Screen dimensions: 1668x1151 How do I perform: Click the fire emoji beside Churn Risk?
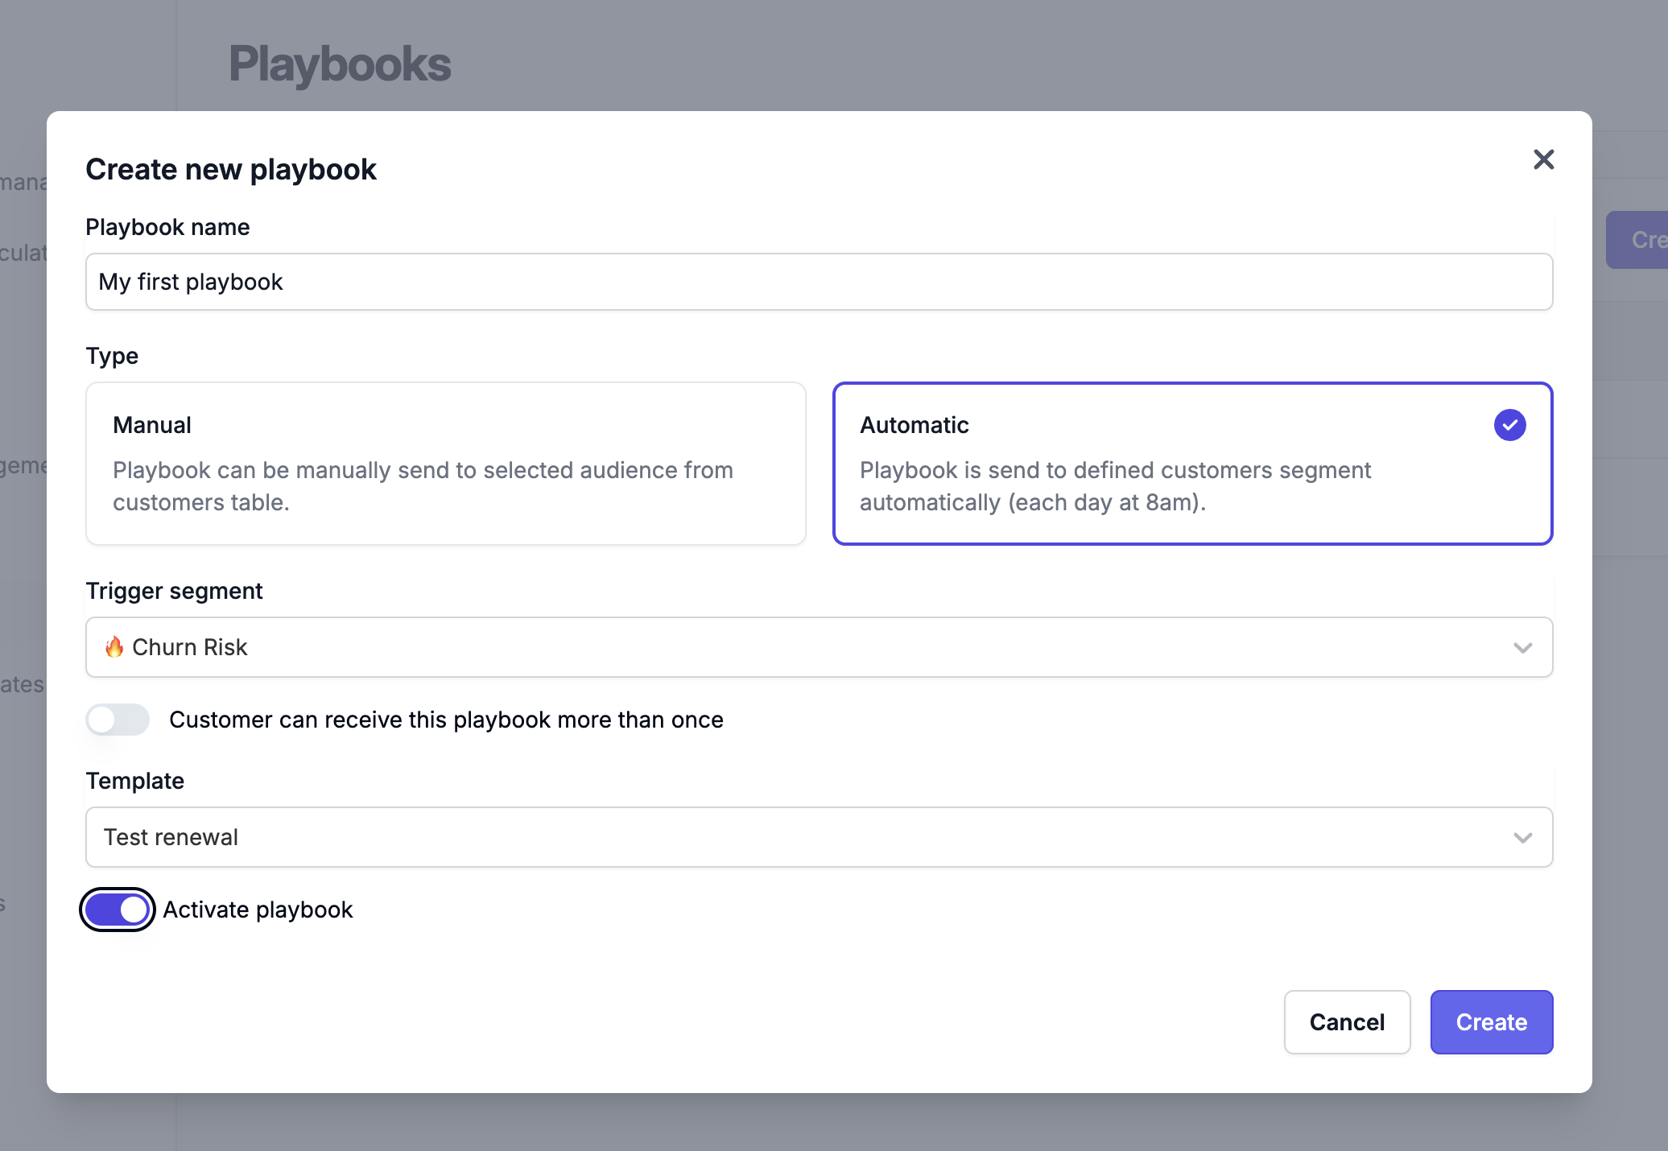pos(114,646)
